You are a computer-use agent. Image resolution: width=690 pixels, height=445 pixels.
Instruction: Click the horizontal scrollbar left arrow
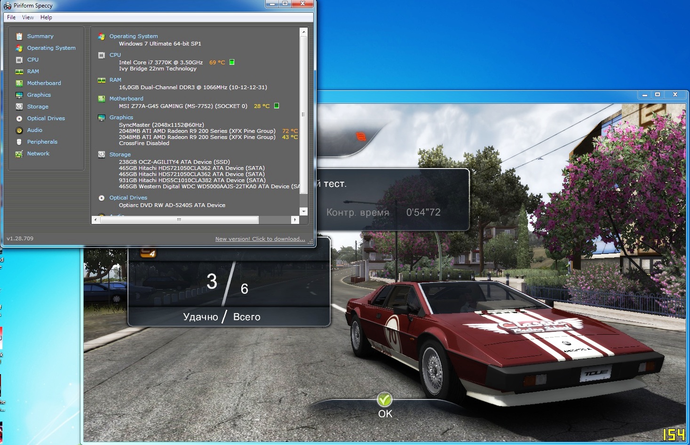95,220
